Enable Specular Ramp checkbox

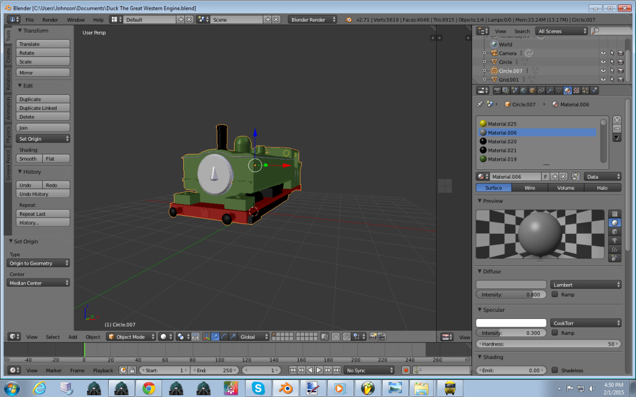[555, 333]
